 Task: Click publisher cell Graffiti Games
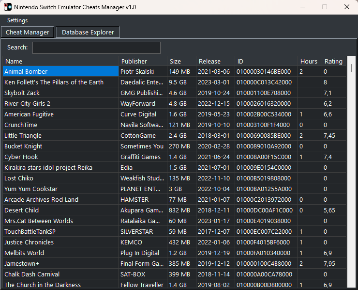[x=143, y=157]
